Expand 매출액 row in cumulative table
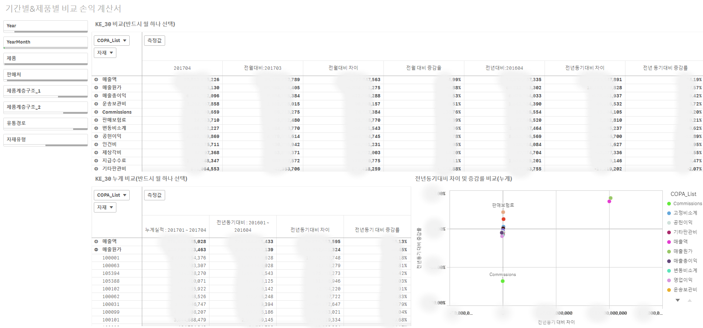 pos(96,242)
